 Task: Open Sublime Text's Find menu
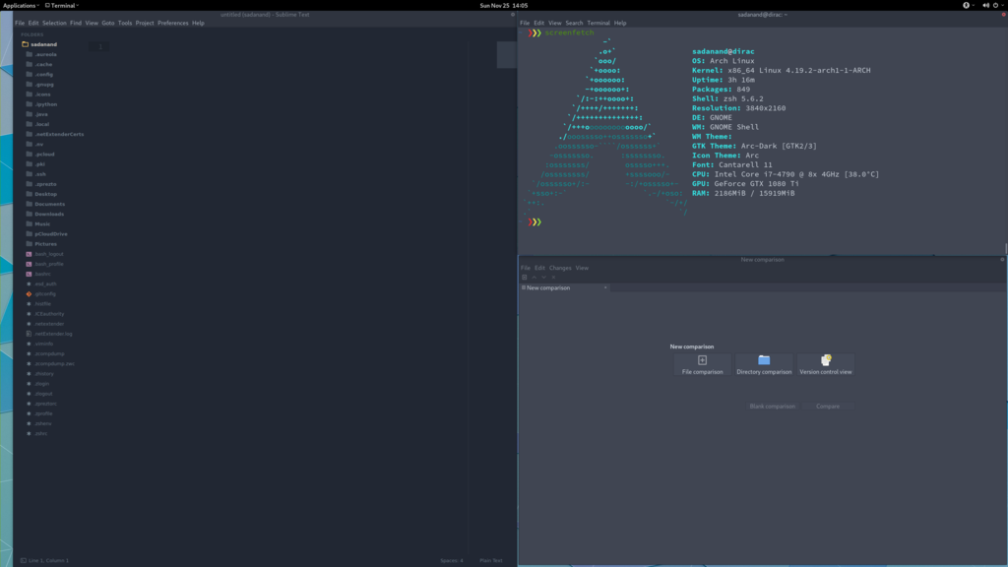click(x=75, y=24)
